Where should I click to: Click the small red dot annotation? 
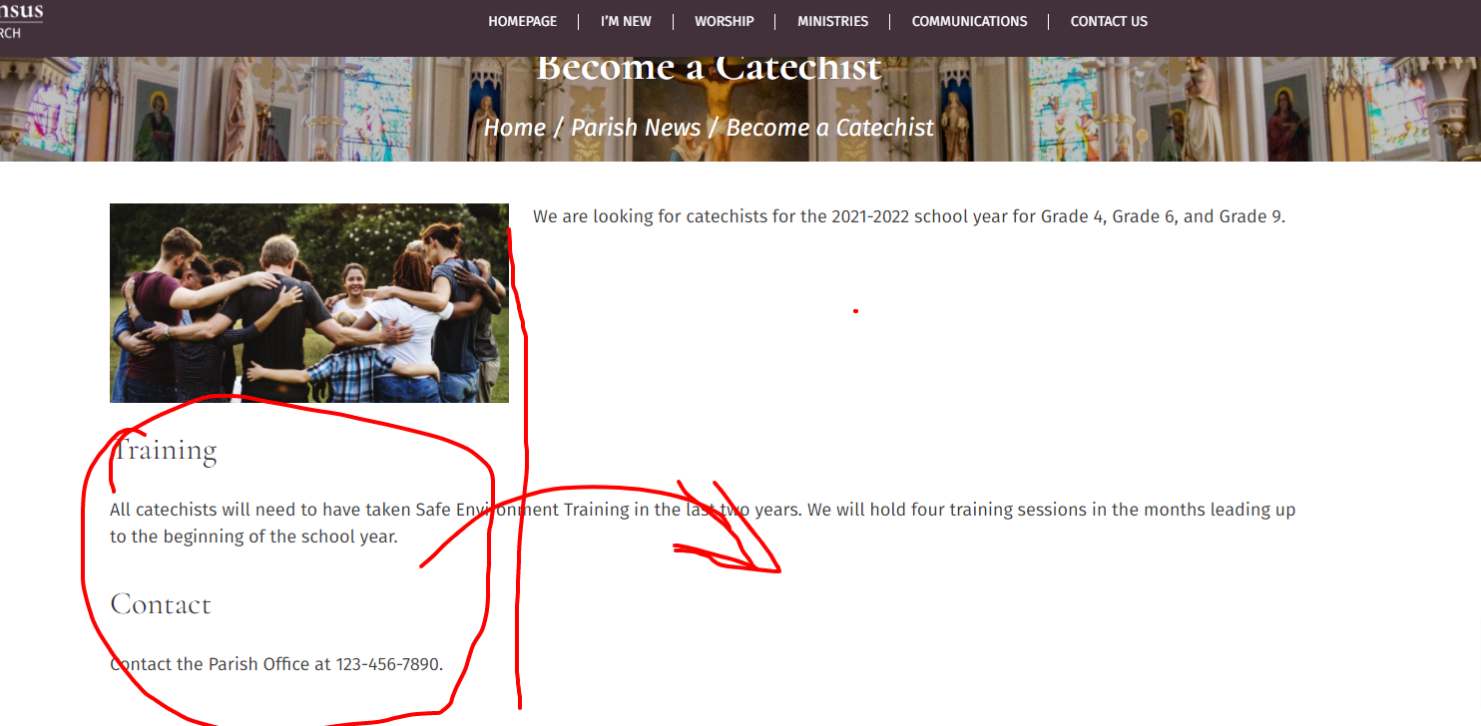(855, 311)
